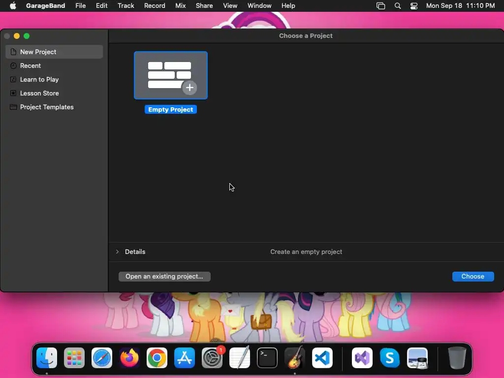Viewport: 504px width, 378px height.
Task: Launch Skype from the Dock
Action: click(390, 358)
